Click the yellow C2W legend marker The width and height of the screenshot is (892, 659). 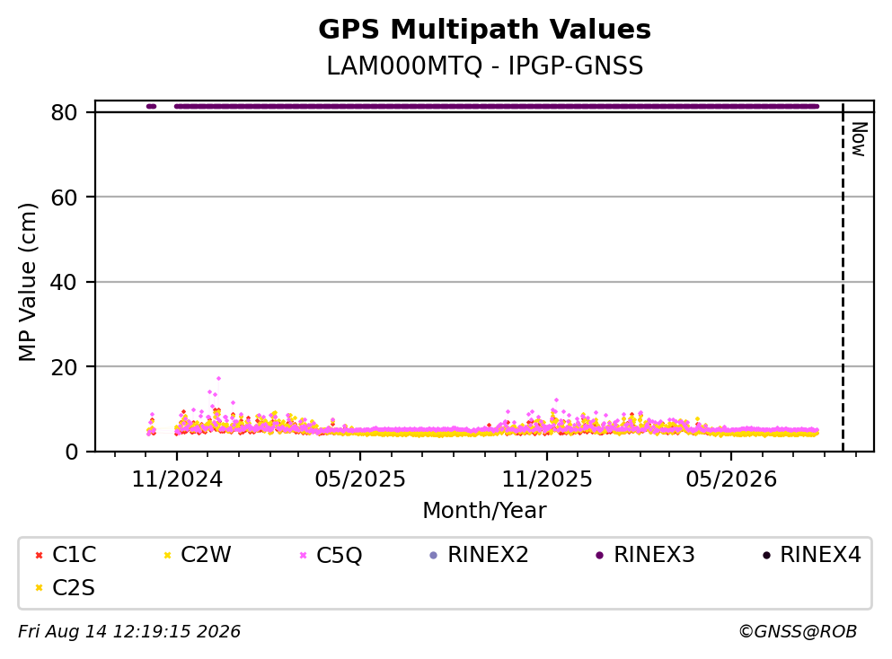tap(167, 555)
